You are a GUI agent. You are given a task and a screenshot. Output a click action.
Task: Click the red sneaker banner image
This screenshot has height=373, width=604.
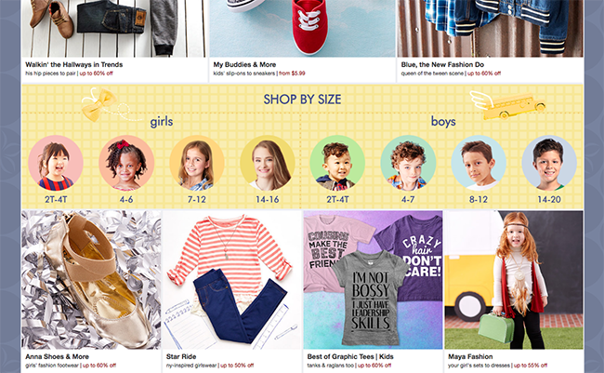click(x=302, y=29)
